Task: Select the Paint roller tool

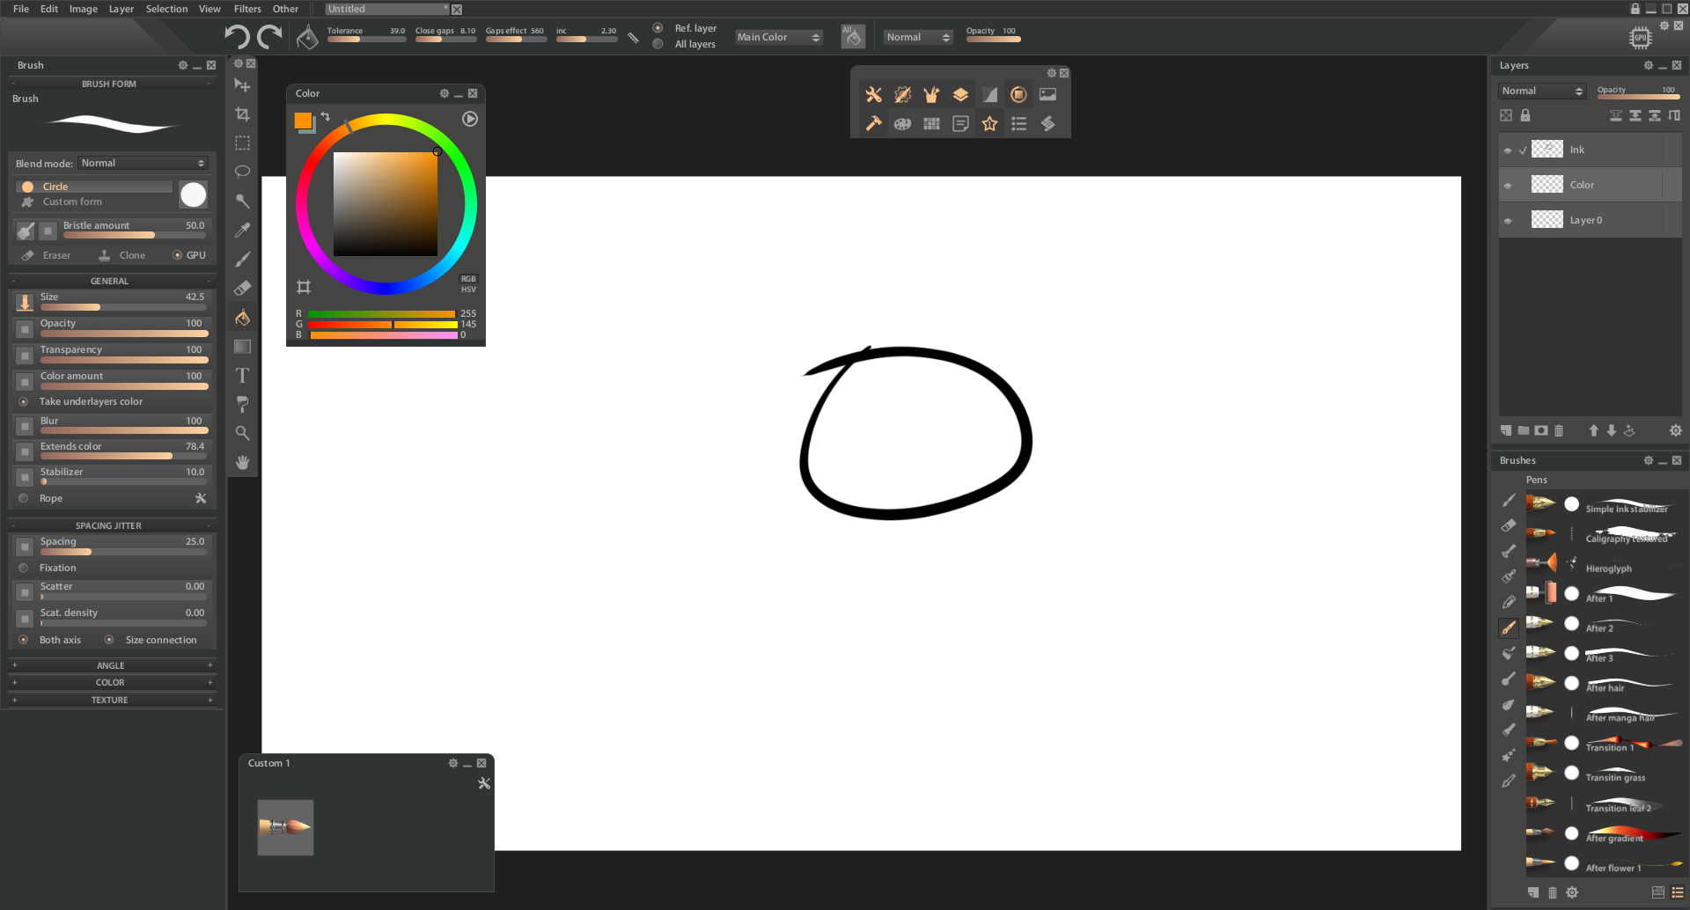Action: point(243,404)
